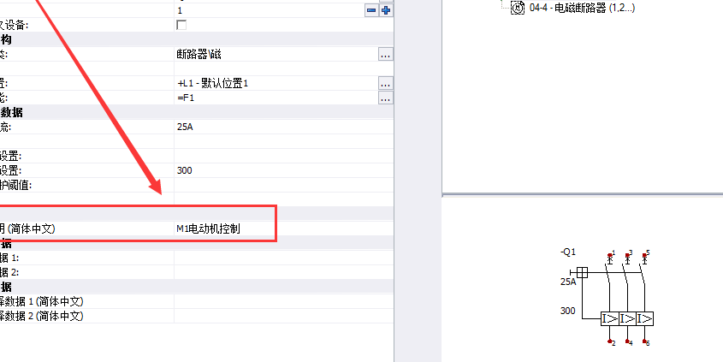Screen dimensions: 723x362
Task: Toggle the 设备 checkbox
Action: [181, 25]
